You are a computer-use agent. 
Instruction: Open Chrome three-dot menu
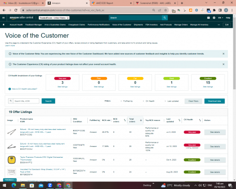pyautogui.click(x=232, y=10)
